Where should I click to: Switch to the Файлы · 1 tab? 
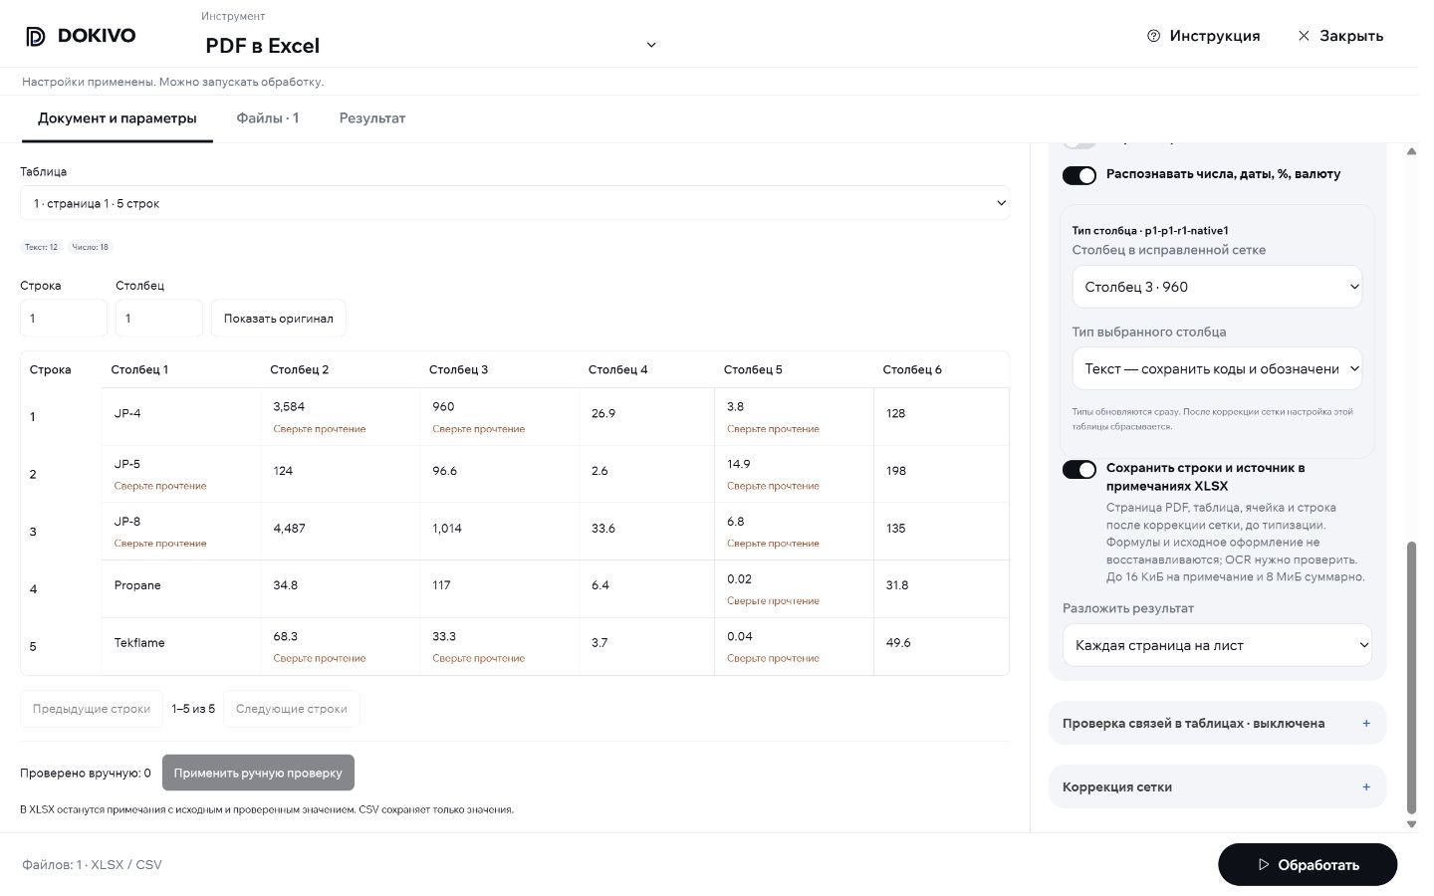268,118
